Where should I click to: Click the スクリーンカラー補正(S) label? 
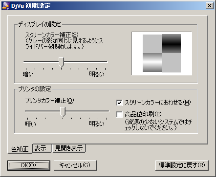tap(52, 35)
